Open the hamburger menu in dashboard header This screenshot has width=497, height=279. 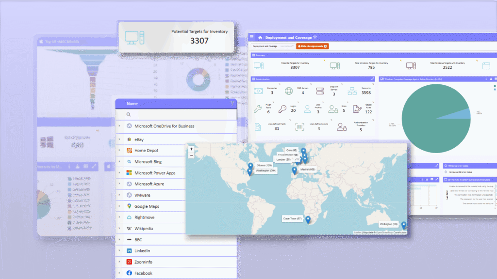coord(251,37)
